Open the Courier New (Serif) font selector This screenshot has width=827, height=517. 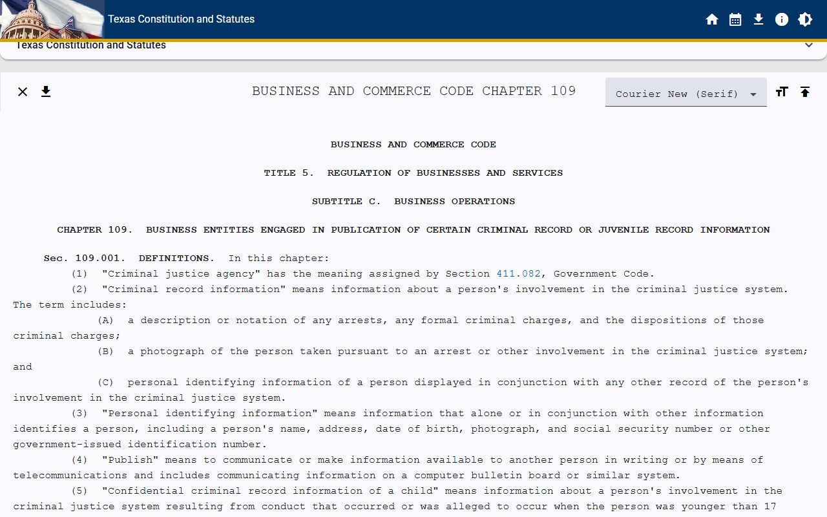686,92
